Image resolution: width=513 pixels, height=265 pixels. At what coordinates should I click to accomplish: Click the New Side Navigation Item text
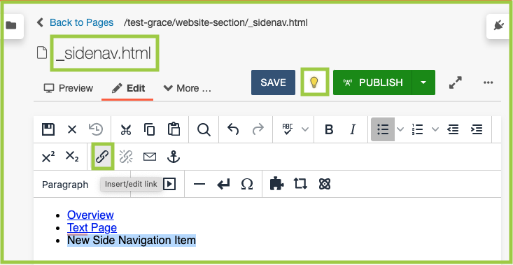coord(132,240)
